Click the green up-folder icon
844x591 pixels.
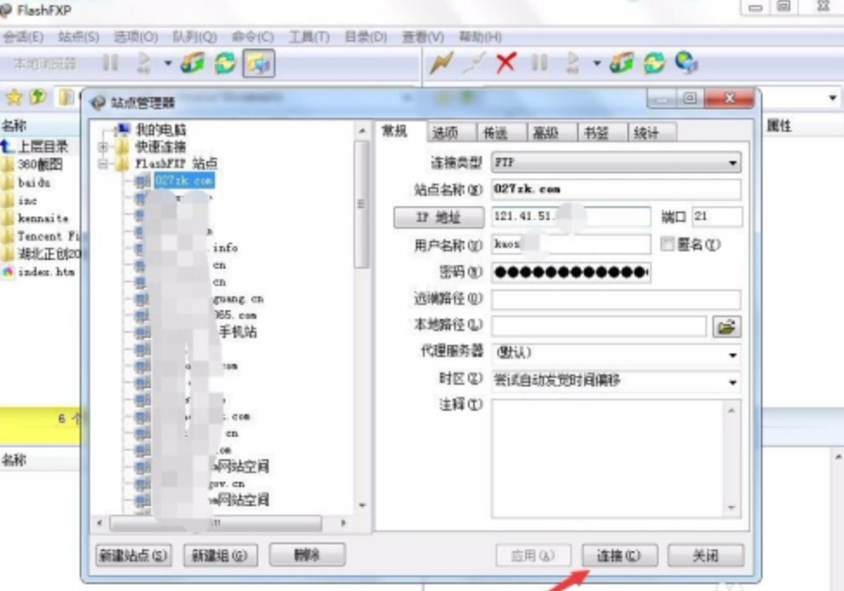tap(38, 97)
